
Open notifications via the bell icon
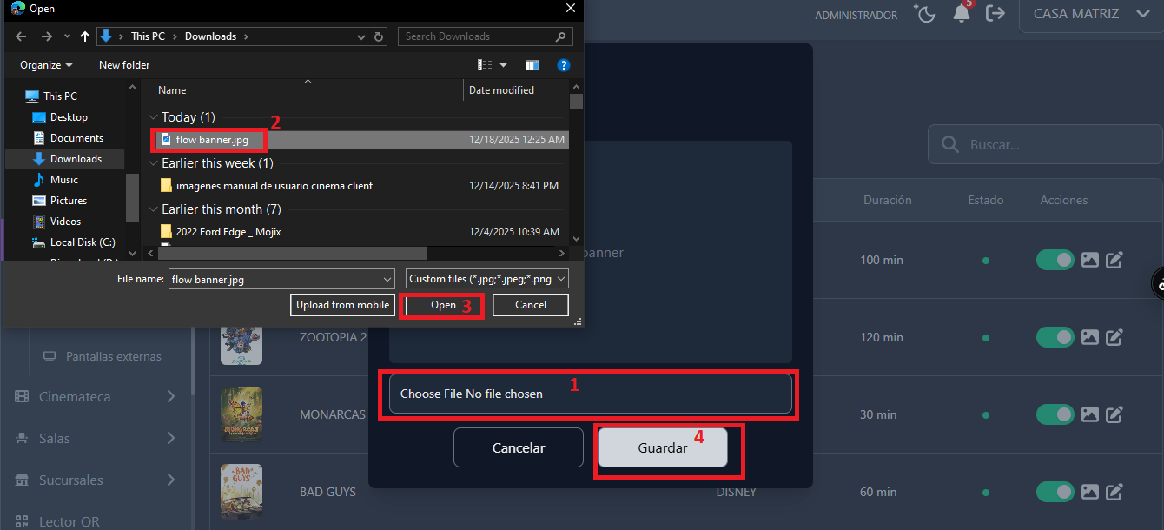[961, 14]
